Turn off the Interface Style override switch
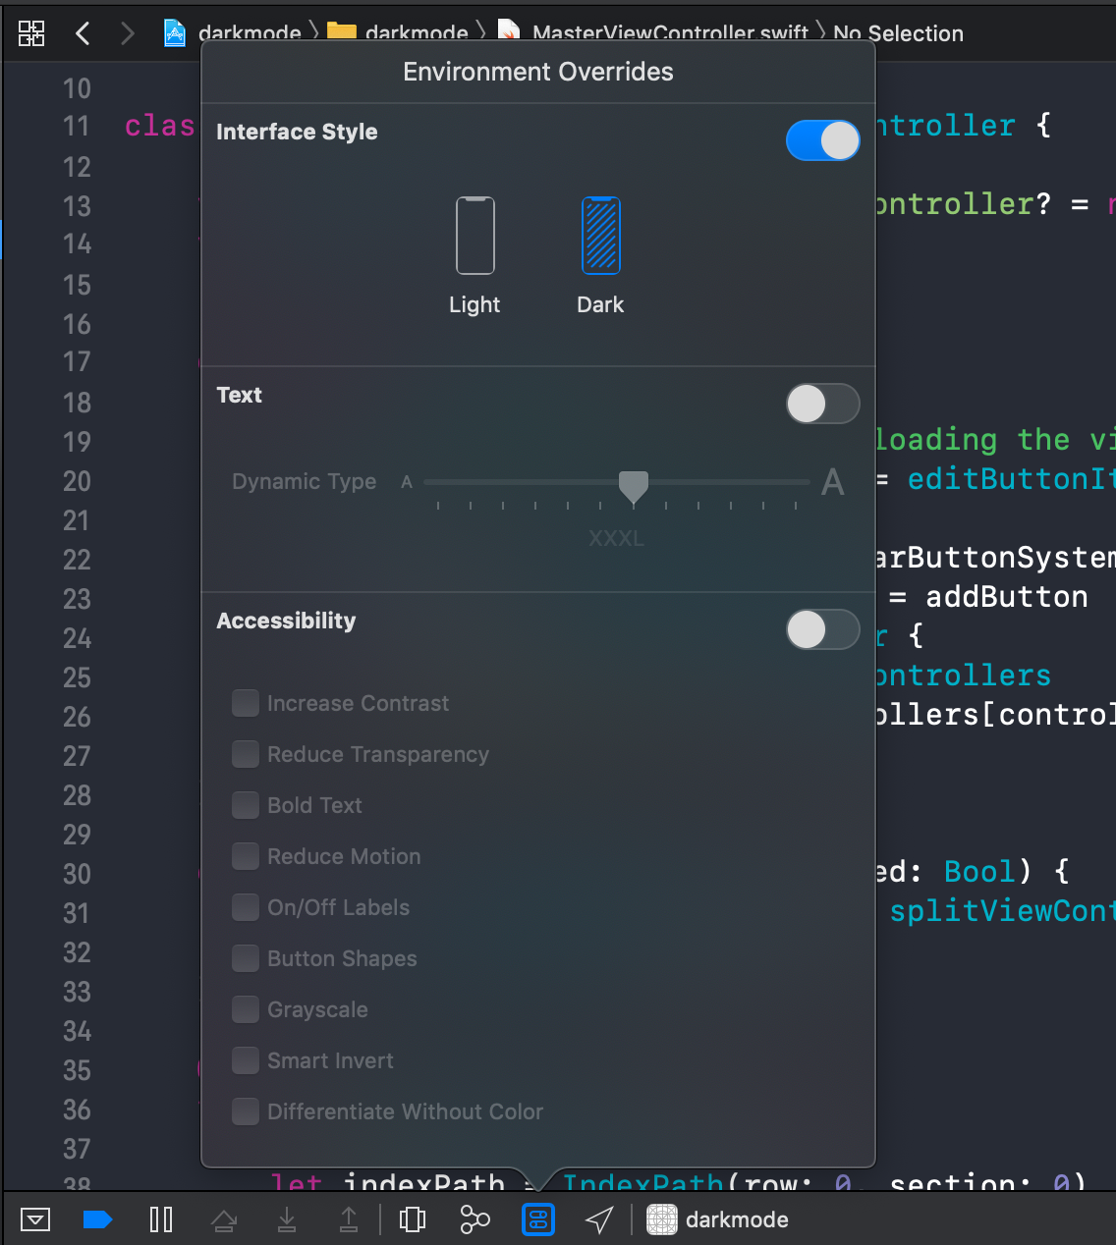This screenshot has width=1116, height=1245. (822, 140)
